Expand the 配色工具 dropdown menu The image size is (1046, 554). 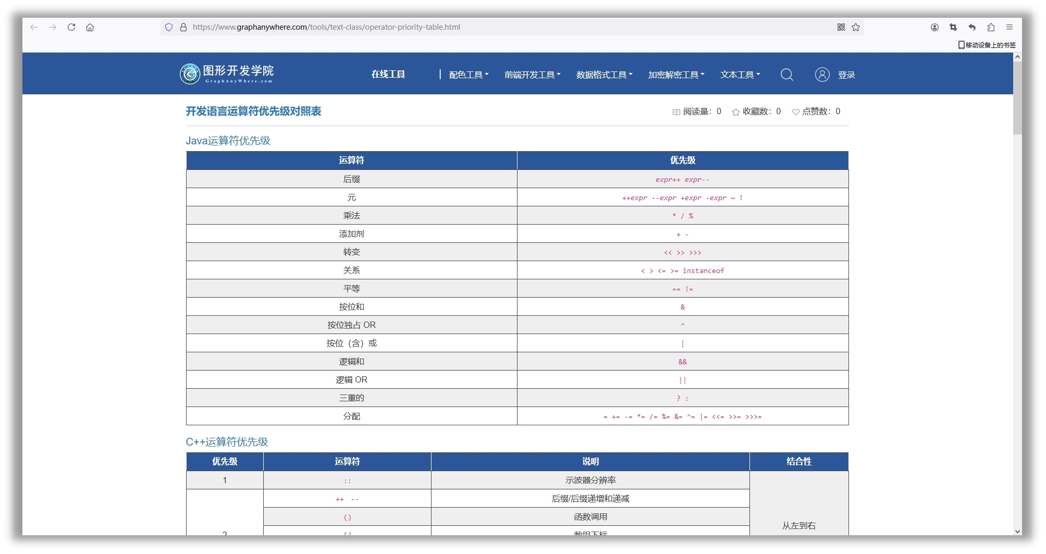469,75
